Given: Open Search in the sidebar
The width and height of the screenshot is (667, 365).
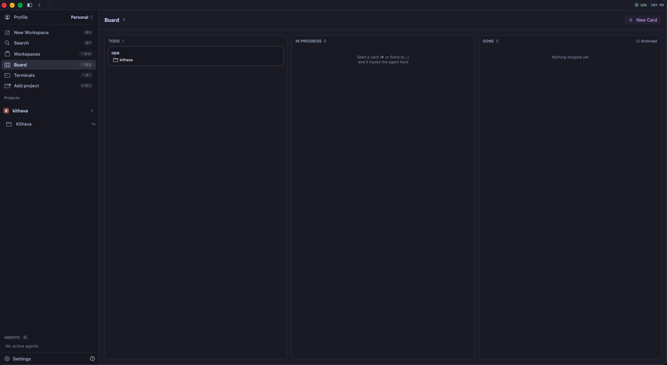Looking at the screenshot, I should click(49, 43).
